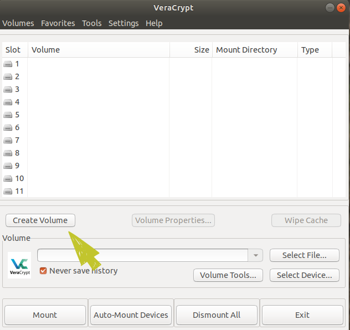Open the Help menu
Image resolution: width=350 pixels, height=330 pixels.
[154, 23]
